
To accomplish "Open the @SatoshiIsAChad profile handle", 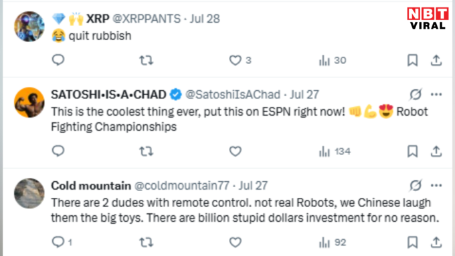I will pyautogui.click(x=233, y=94).
